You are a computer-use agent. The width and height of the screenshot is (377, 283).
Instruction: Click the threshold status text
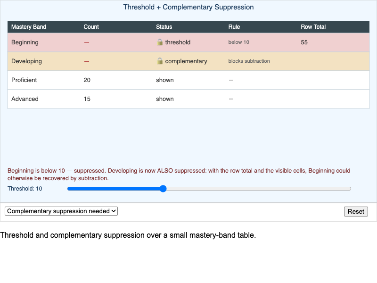178,42
